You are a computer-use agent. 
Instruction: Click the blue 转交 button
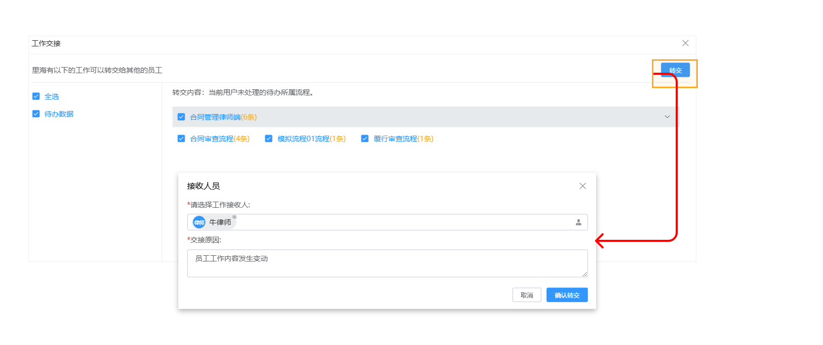(x=675, y=70)
